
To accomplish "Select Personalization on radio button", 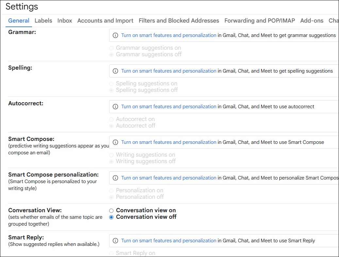I will (111, 191).
